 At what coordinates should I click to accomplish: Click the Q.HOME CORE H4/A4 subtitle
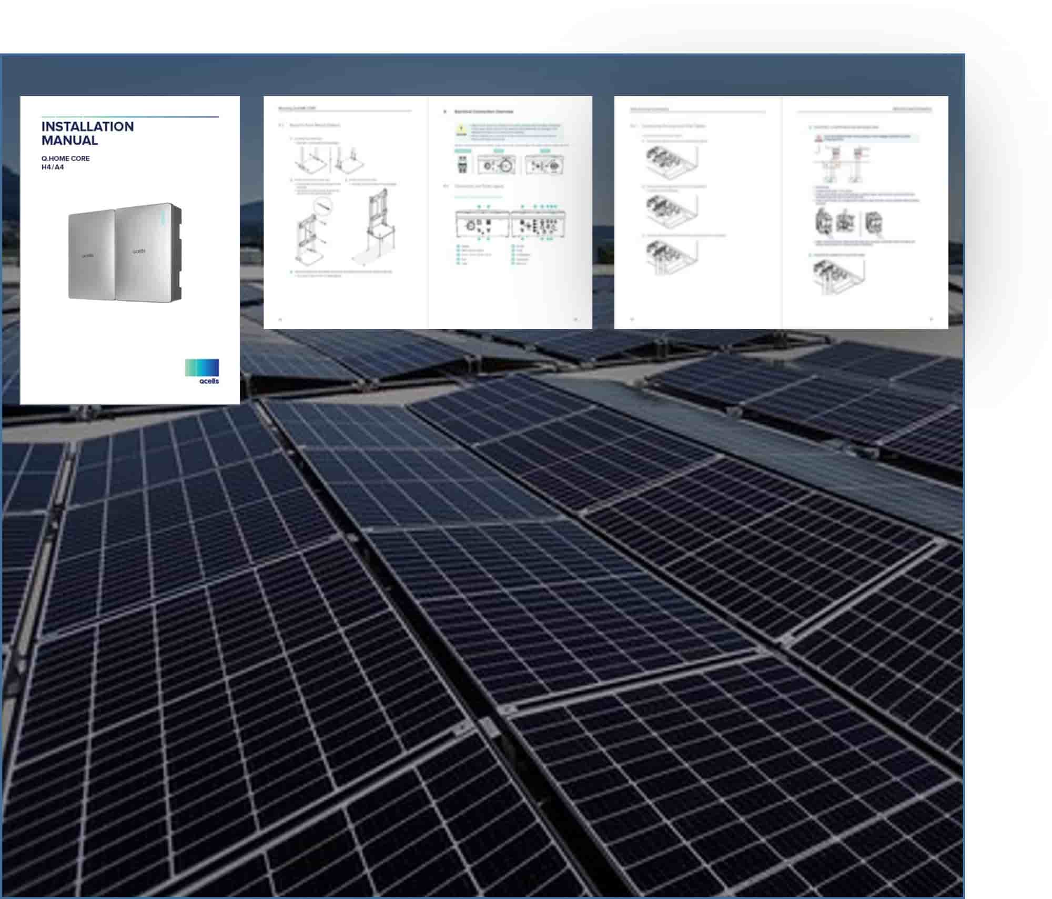[65, 163]
